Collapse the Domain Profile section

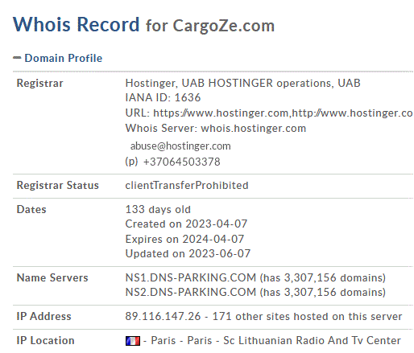tap(17, 58)
